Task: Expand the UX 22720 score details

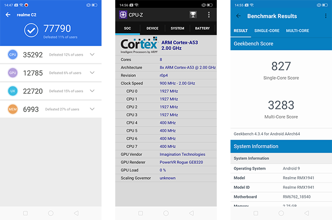Action: click(x=92, y=91)
